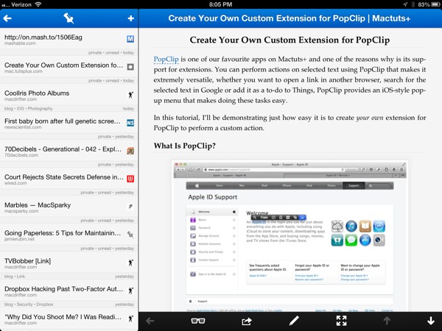The image size is (442, 331).
Task: Follow the PopClip link in the article
Action: (x=166, y=60)
